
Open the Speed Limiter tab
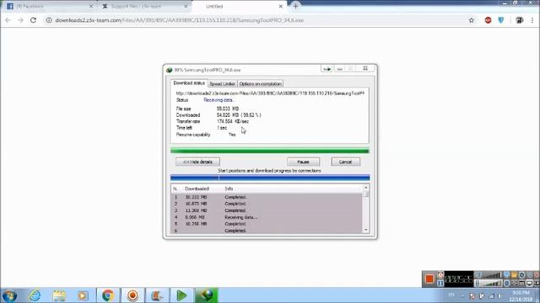click(x=223, y=84)
